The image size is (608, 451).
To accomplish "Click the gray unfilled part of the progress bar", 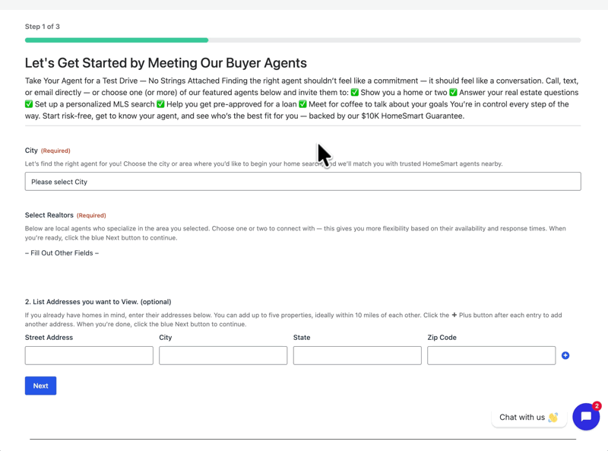I will 394,40.
